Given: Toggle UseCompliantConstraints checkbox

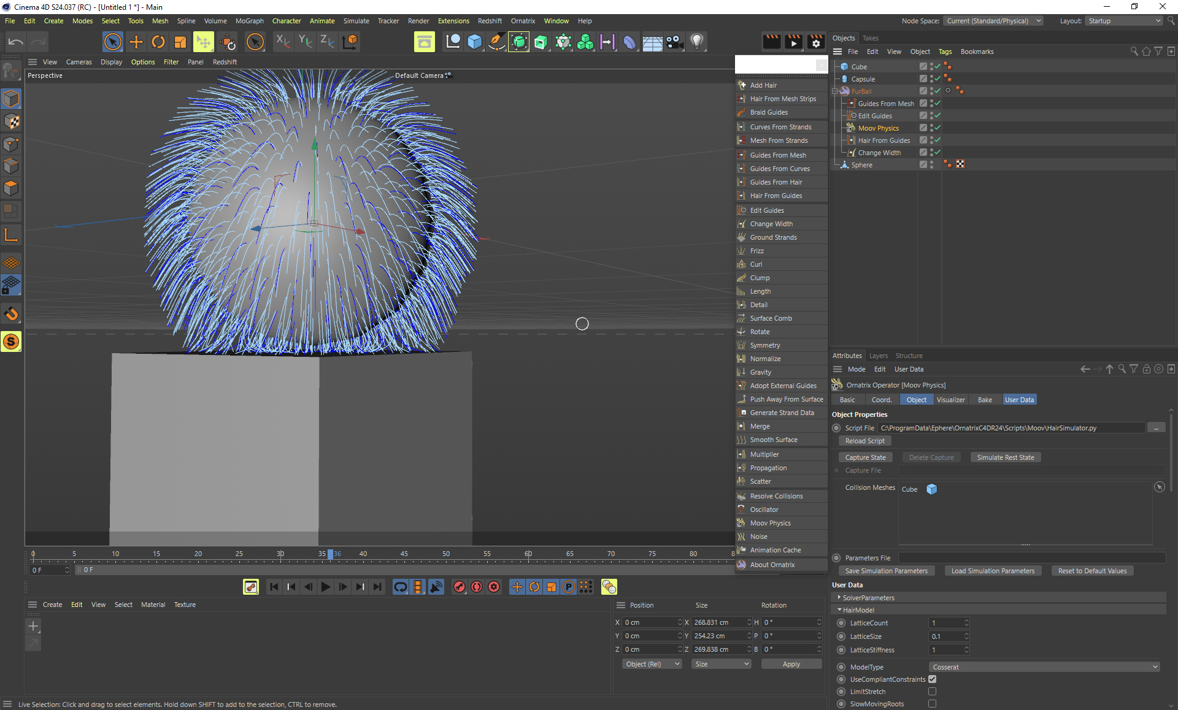Looking at the screenshot, I should click(933, 679).
